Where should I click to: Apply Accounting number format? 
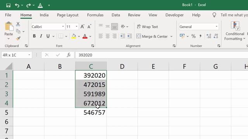click(182, 36)
